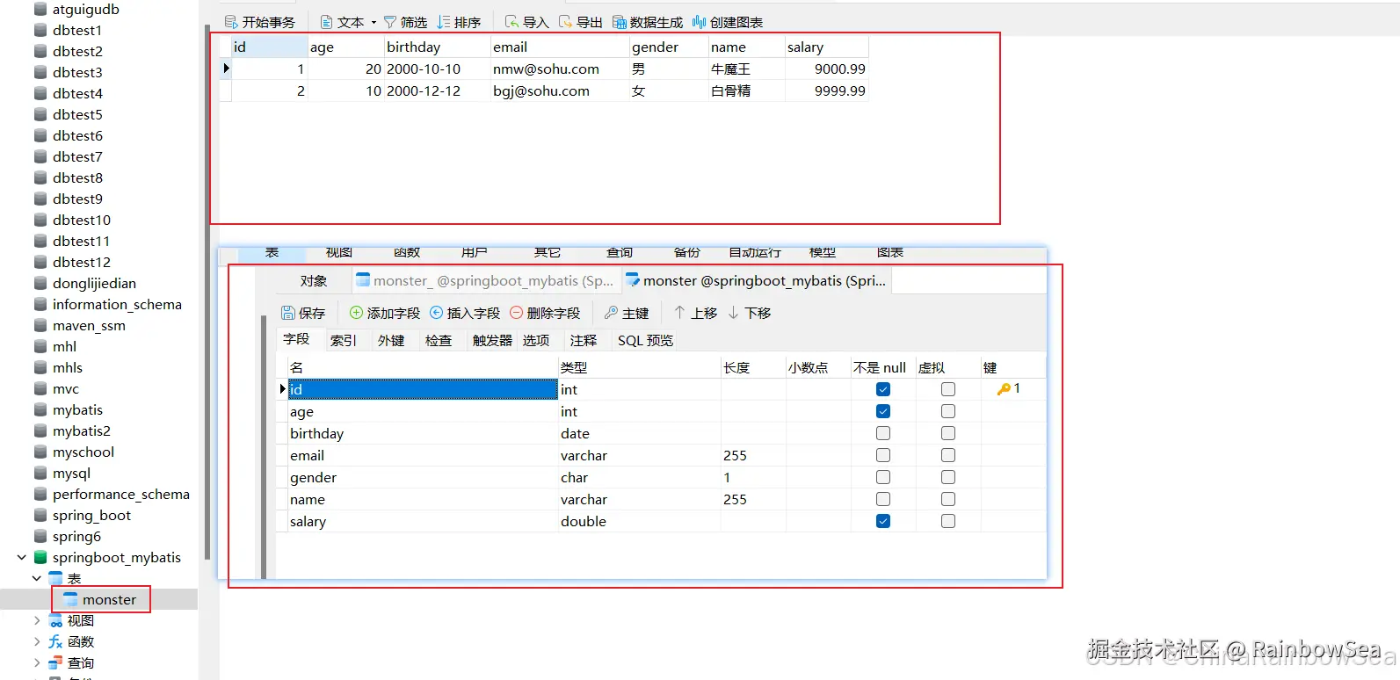The image size is (1400, 680).
Task: Expand the 查询 (queries) node
Action: pos(37,662)
